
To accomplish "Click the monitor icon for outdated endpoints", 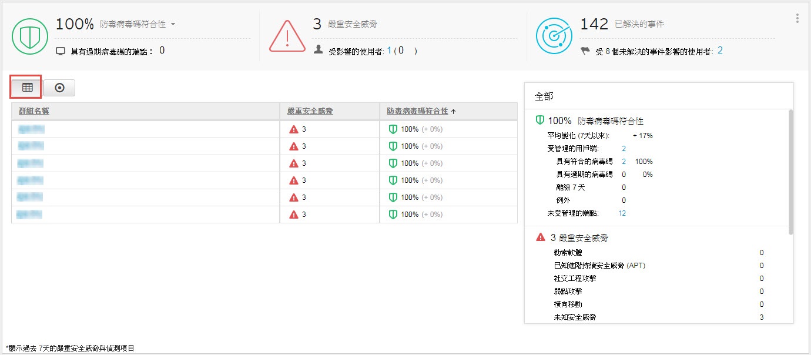I will pos(60,51).
